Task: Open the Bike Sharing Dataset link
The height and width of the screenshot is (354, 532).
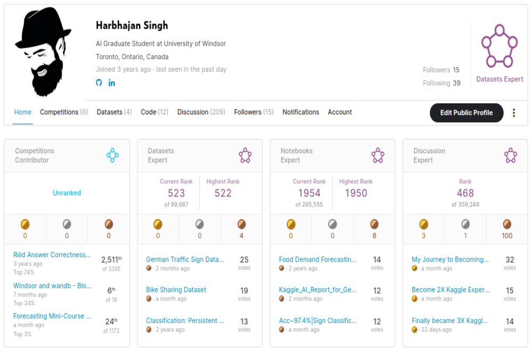Action: point(176,290)
